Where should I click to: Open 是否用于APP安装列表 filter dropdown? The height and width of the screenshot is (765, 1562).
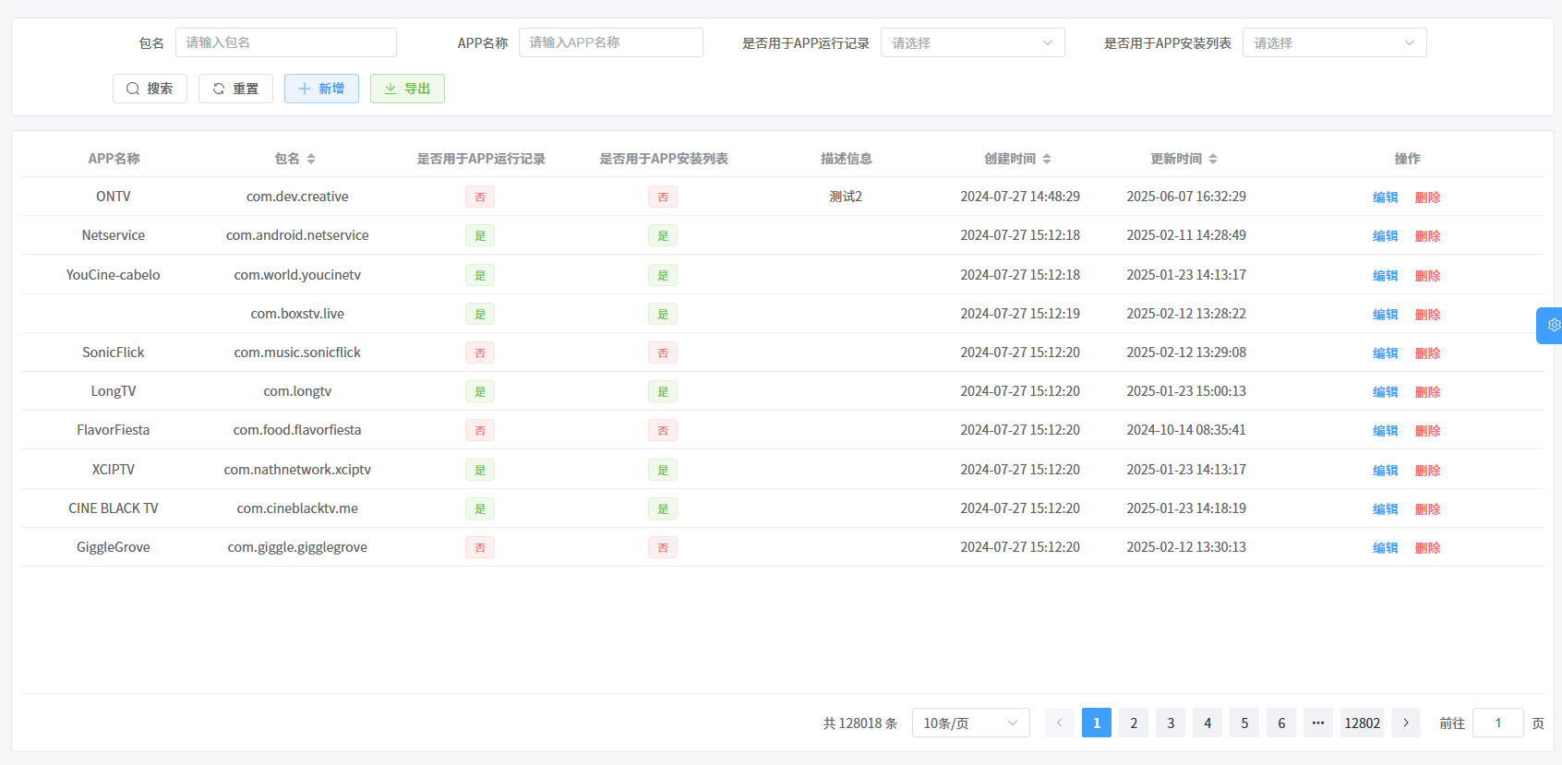point(1334,42)
